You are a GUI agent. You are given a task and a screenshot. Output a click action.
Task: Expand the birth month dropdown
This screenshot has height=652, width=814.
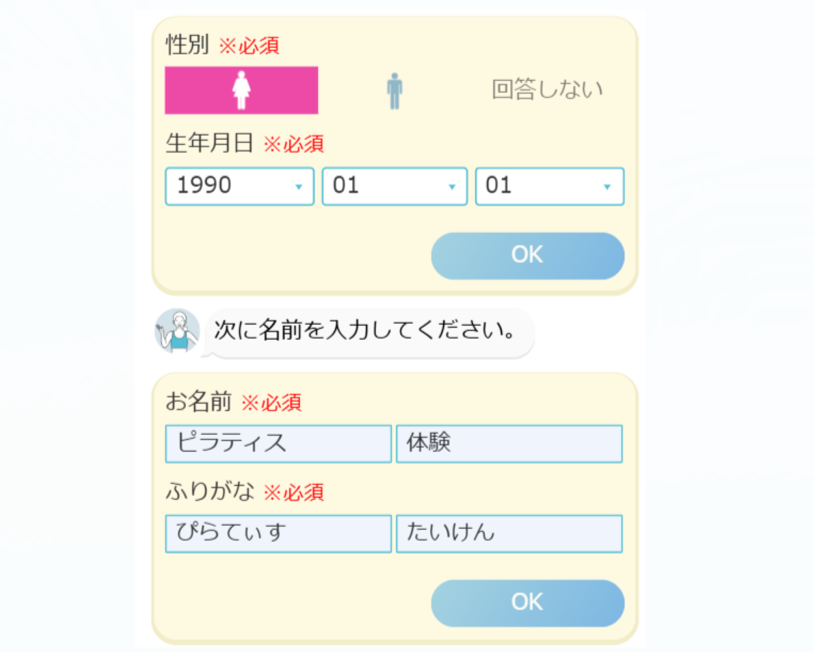(x=394, y=187)
